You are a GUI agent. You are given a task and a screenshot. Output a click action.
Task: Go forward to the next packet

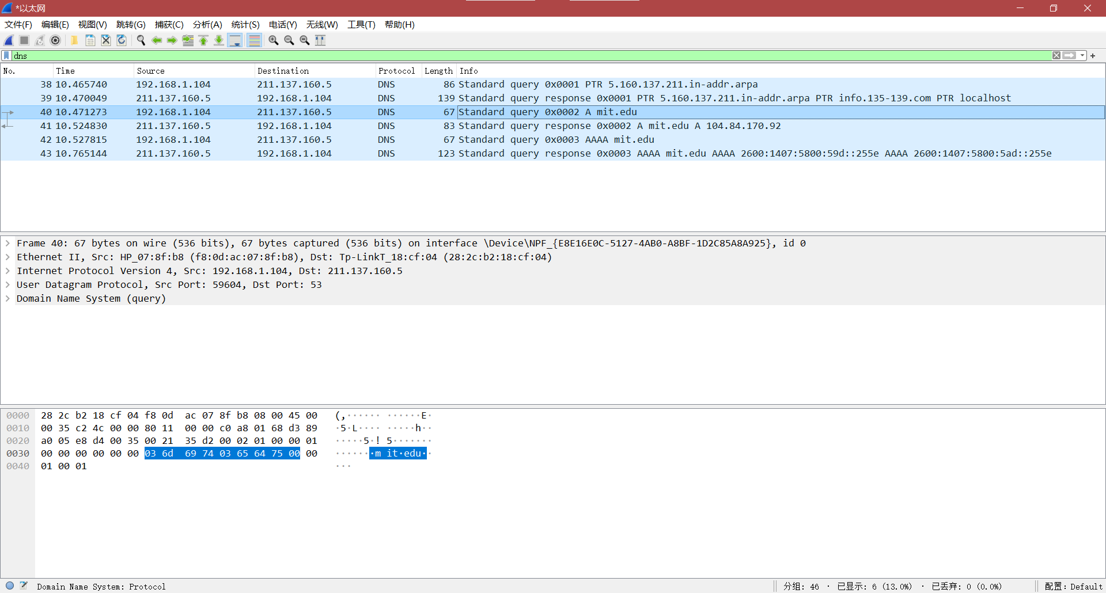[172, 40]
